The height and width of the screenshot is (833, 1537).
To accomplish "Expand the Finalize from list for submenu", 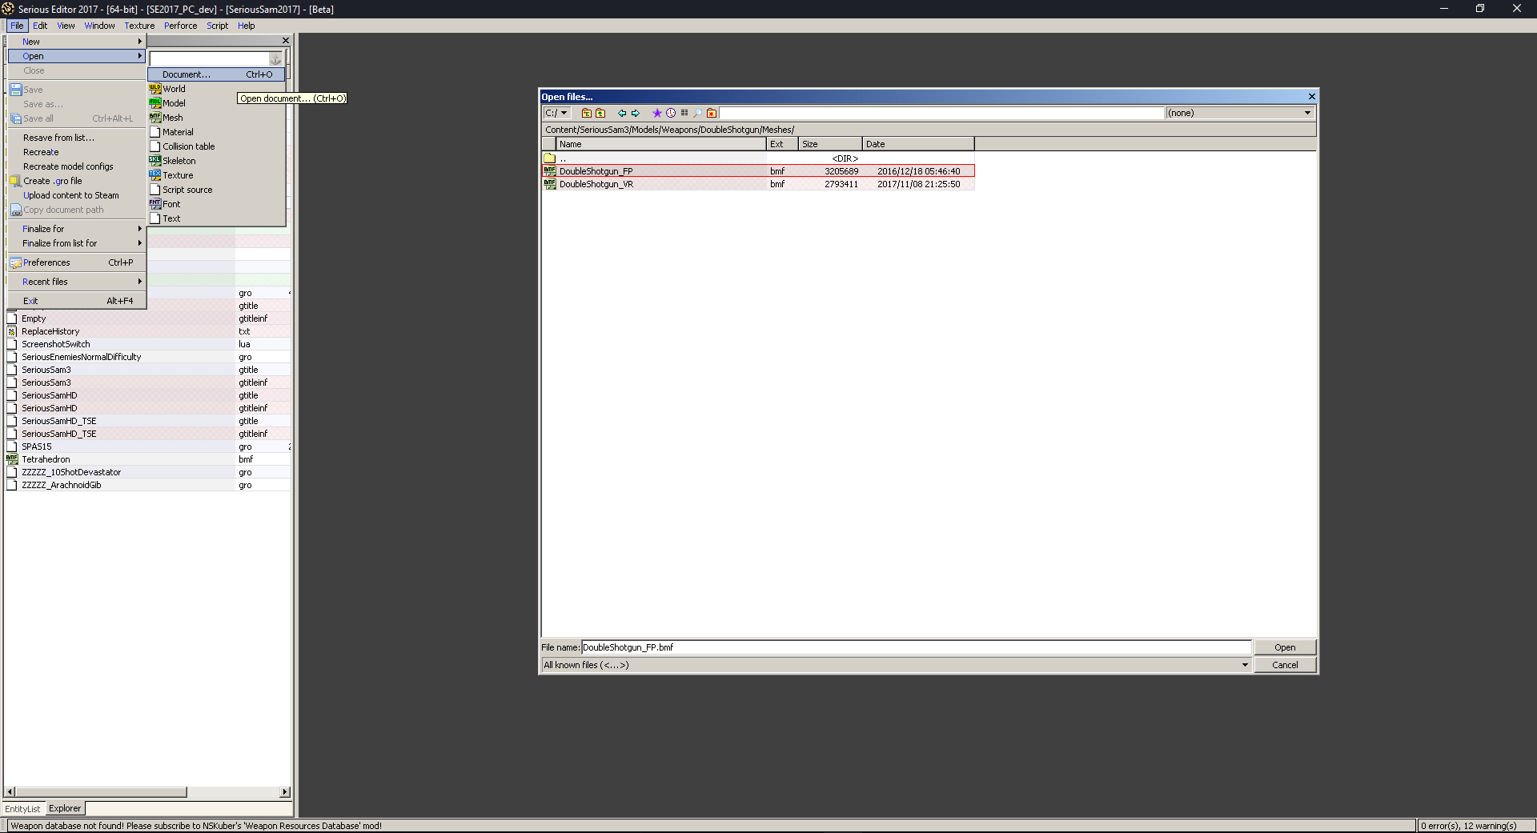I will point(77,243).
